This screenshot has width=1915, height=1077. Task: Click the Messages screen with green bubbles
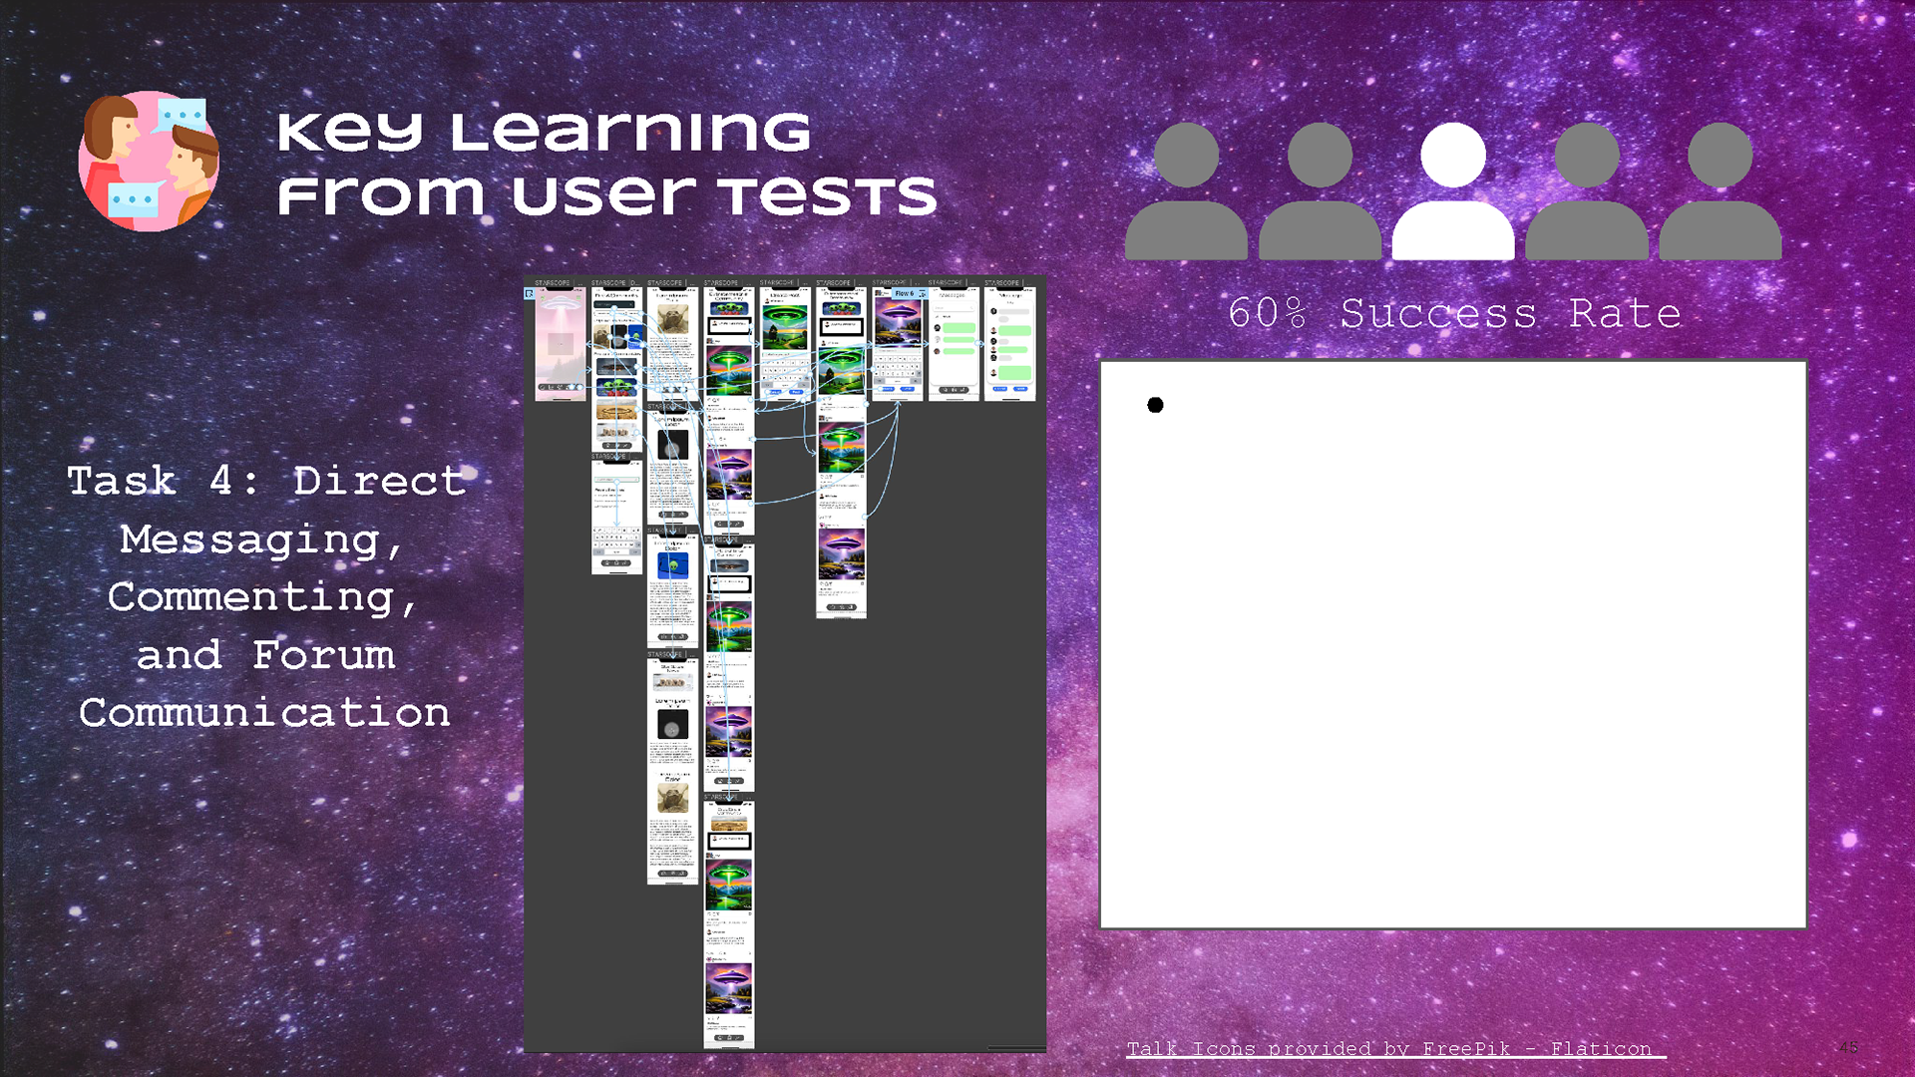[x=954, y=345]
